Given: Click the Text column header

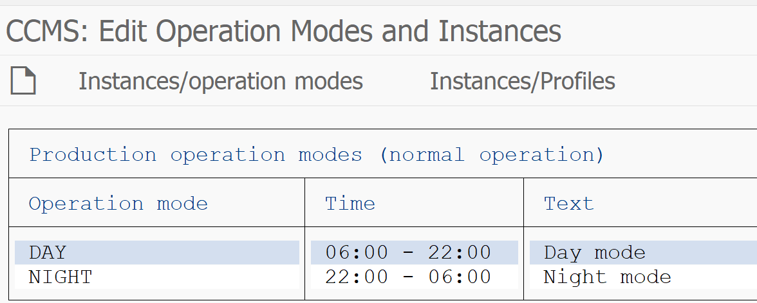Looking at the screenshot, I should pyautogui.click(x=569, y=203).
